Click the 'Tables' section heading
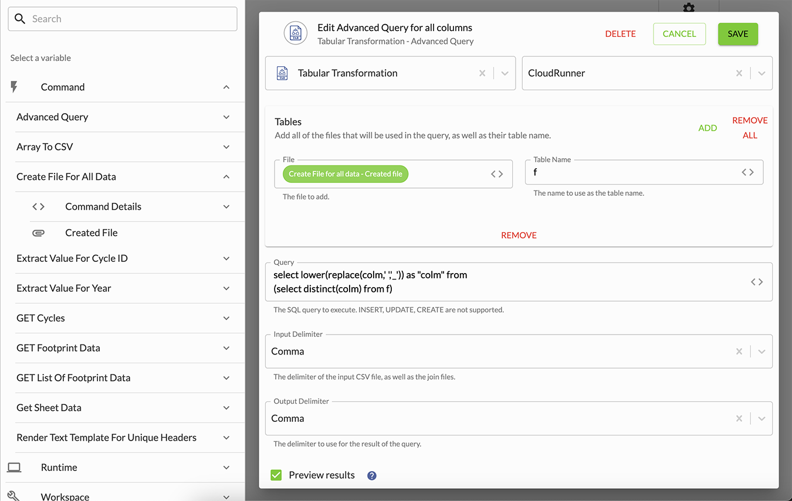Viewport: 792px width, 501px height. 288,122
